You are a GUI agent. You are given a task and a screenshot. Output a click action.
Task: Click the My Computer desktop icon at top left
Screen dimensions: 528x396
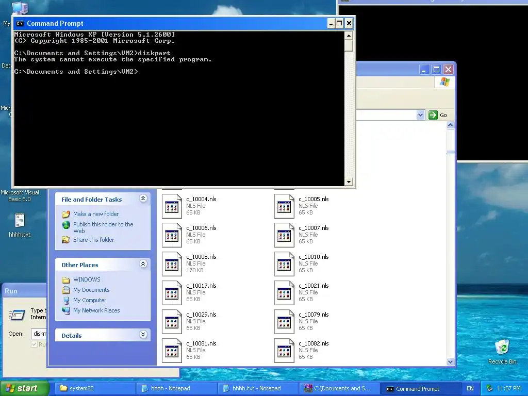coord(20,7)
